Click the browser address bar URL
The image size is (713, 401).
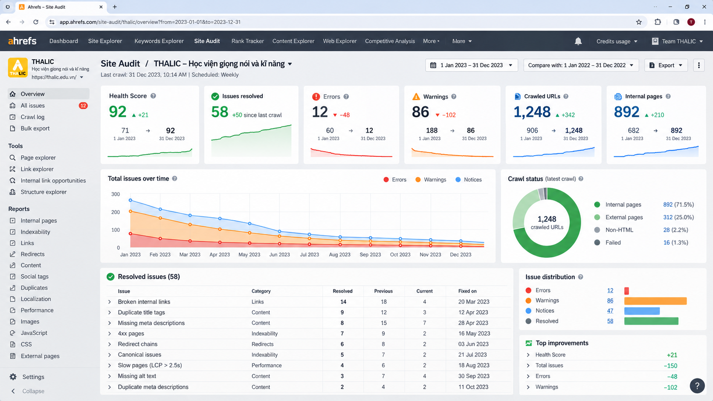click(150, 22)
